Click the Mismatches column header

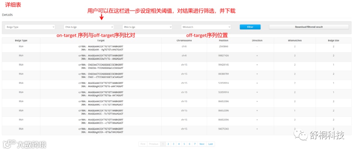click(x=295, y=41)
